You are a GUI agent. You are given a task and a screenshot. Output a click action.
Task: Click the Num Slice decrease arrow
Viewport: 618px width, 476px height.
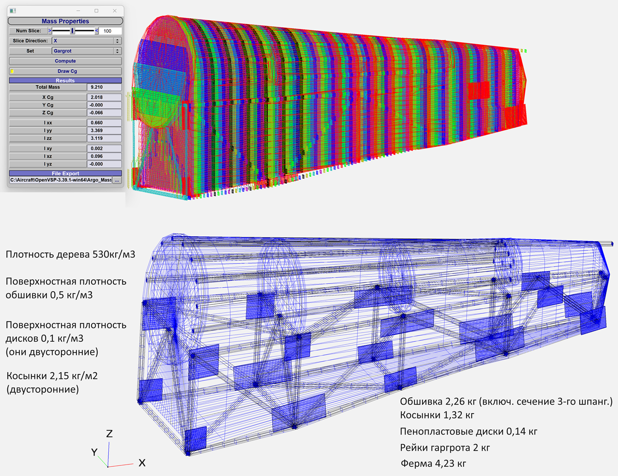(50, 31)
